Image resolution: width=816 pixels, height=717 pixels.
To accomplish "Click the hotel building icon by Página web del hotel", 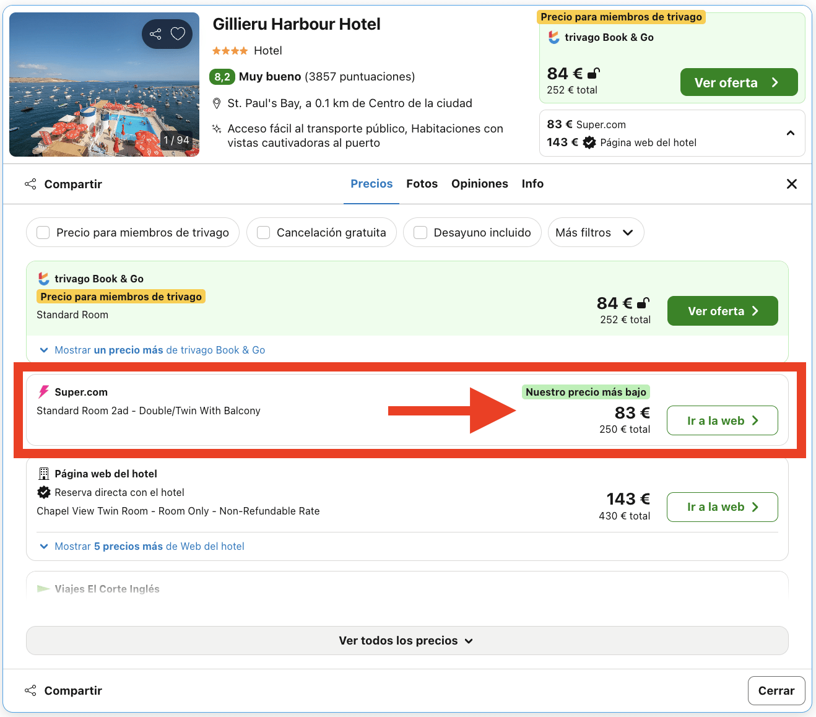I will click(x=43, y=474).
